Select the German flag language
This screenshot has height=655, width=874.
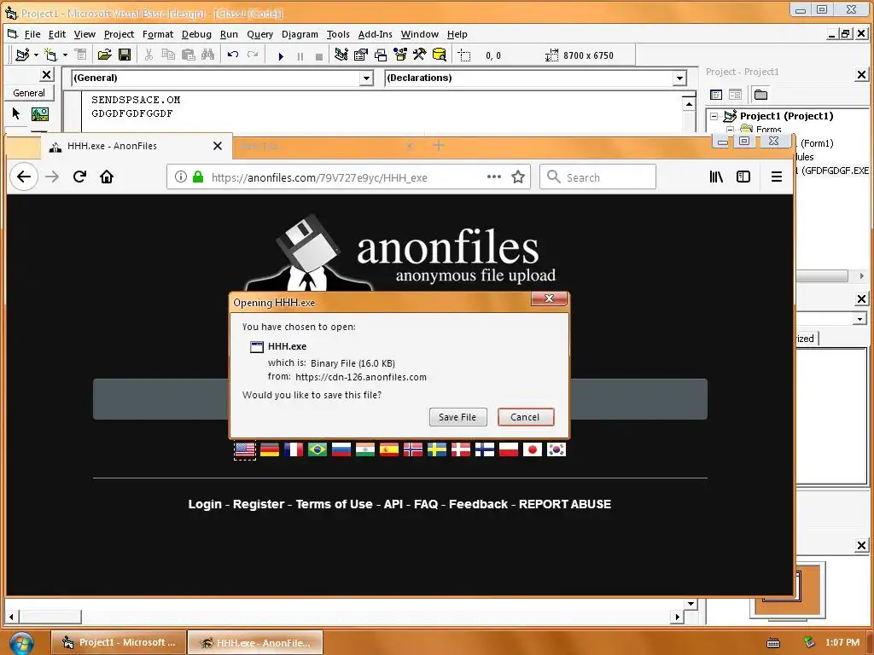[x=270, y=449]
